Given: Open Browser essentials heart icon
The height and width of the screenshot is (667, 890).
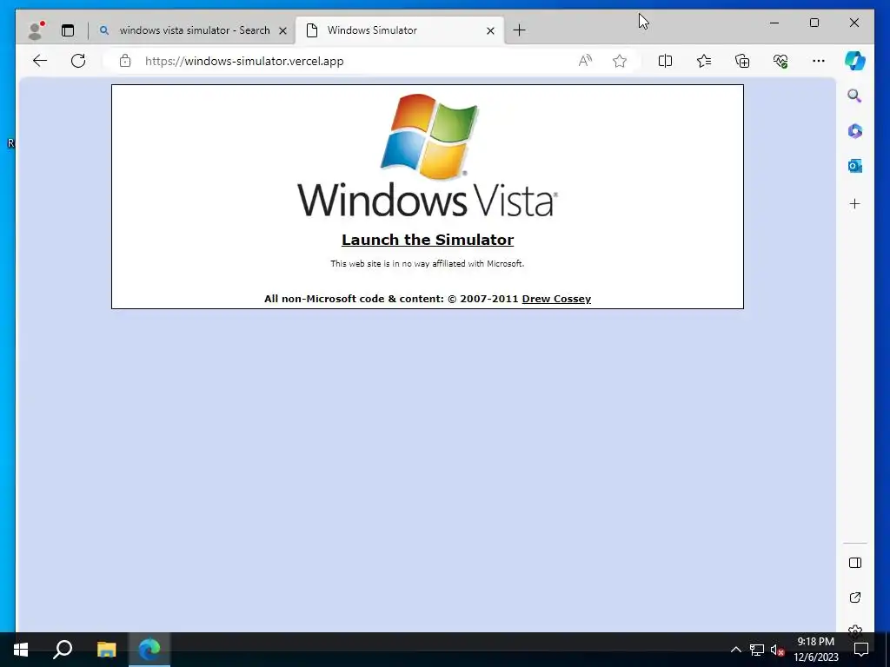Looking at the screenshot, I should pyautogui.click(x=780, y=61).
